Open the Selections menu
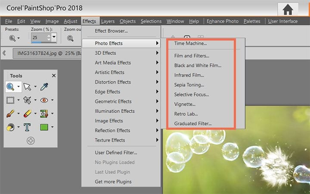 pos(151,21)
